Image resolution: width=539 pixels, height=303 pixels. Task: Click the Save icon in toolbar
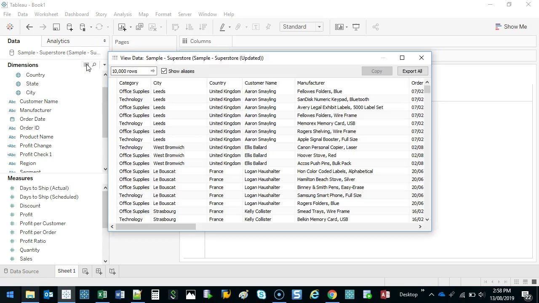(x=56, y=27)
